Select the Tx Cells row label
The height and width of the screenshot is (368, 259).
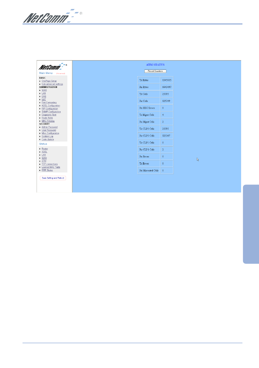click(x=144, y=94)
